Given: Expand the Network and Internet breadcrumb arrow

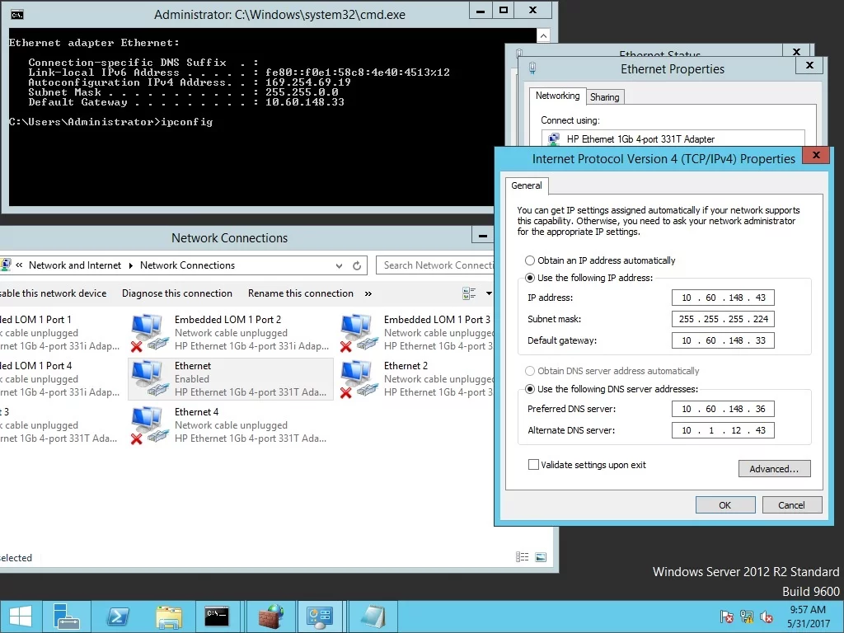Looking at the screenshot, I should coord(131,265).
